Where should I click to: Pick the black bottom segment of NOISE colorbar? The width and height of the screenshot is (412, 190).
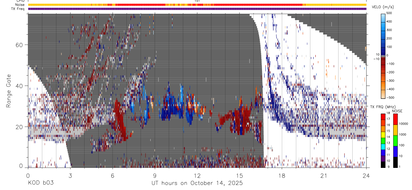395,162
